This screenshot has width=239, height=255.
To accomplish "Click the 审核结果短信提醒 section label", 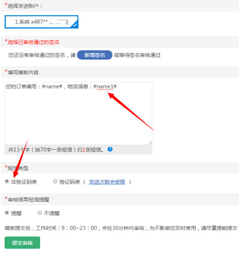I will click(28, 200).
